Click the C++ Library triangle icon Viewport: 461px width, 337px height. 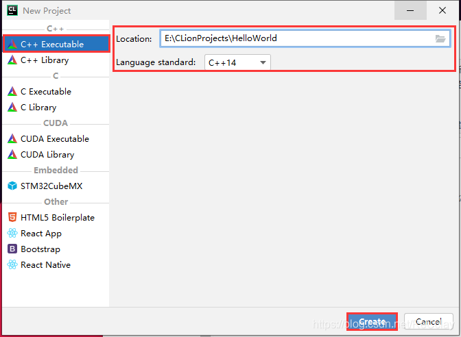point(12,60)
